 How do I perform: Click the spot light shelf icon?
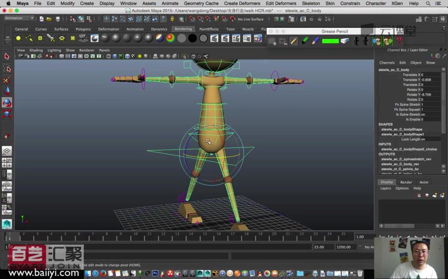[51, 38]
